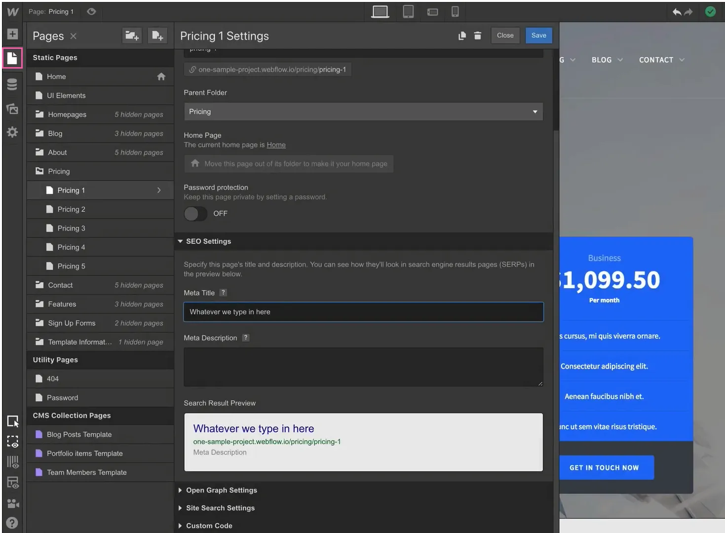Screen dimensions: 725x533
Task: Click the Meta Title input field
Action: [x=363, y=312]
